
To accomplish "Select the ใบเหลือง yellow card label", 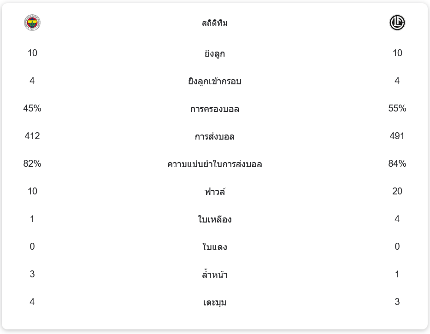I will (215, 219).
